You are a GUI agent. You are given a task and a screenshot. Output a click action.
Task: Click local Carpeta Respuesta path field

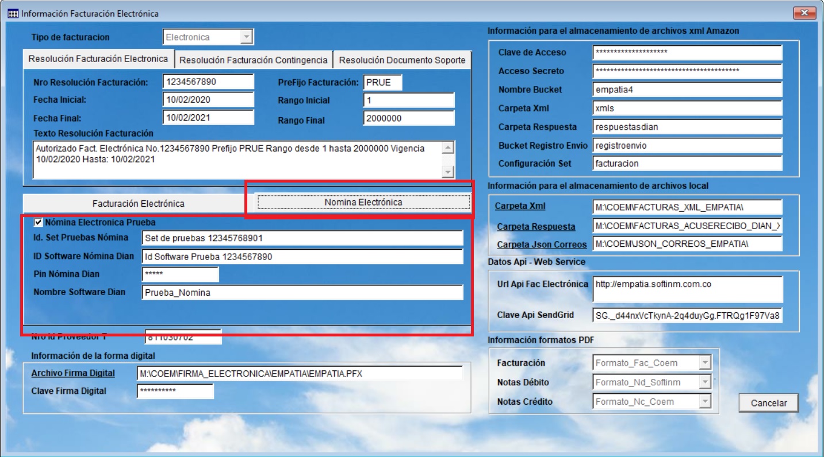(688, 226)
